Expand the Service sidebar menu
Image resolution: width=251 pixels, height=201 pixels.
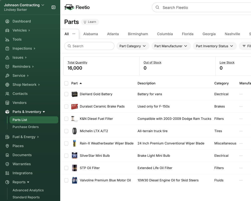[28, 76]
